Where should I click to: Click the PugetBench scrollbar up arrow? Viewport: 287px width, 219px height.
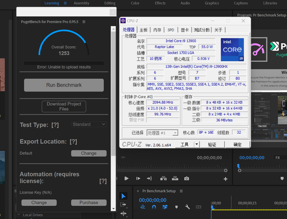click(113, 29)
